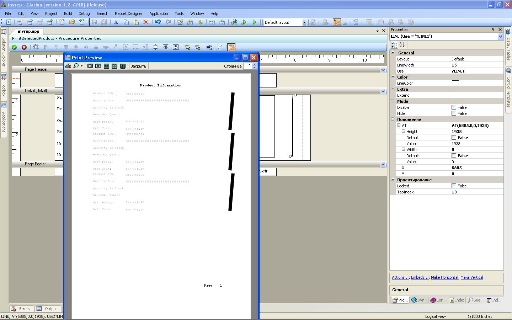Click the green checkmark Save and Close icon

(x=14, y=47)
